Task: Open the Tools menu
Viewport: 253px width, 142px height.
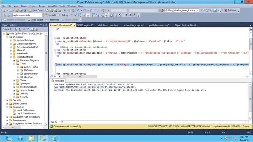Action: pyautogui.click(x=62, y=6)
